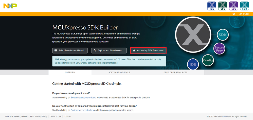Open the MCUXpresso SDK tool icon
Image resolution: width=253 pixels, height=120 pixels.
(x=244, y=6)
